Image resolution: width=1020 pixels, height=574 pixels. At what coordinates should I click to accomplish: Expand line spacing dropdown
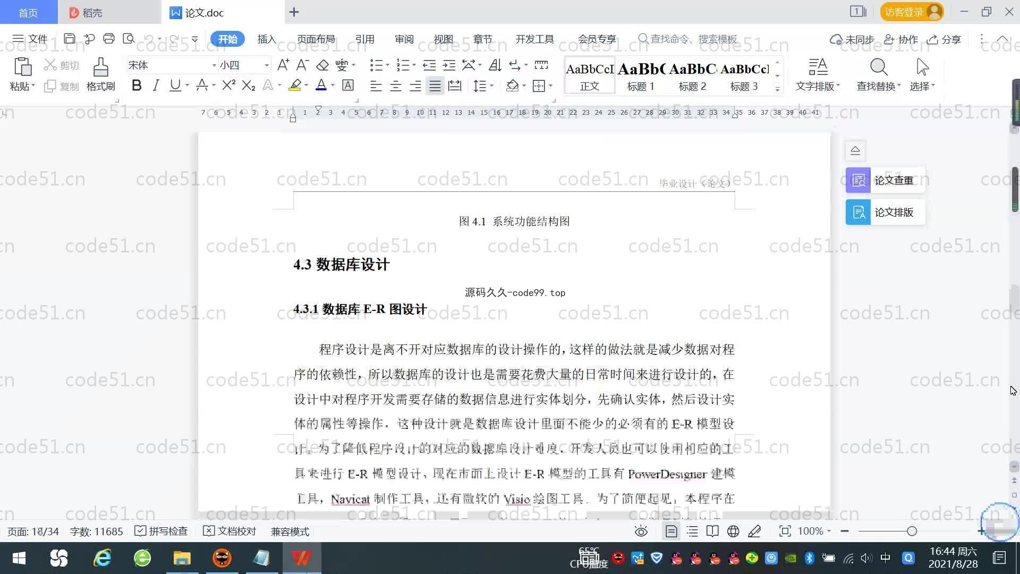coord(492,86)
